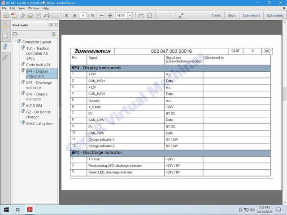
Task: Open the Edit menu
Action: (x=13, y=8)
